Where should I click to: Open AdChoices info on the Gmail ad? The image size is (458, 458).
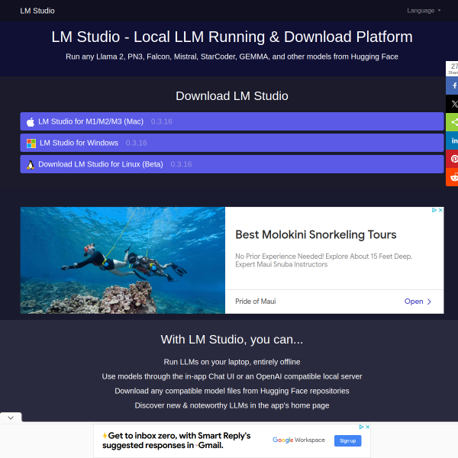pos(361,427)
